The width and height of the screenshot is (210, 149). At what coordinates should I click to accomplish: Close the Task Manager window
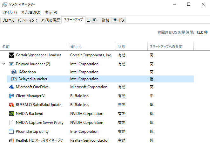pyautogui.click(x=203, y=4)
